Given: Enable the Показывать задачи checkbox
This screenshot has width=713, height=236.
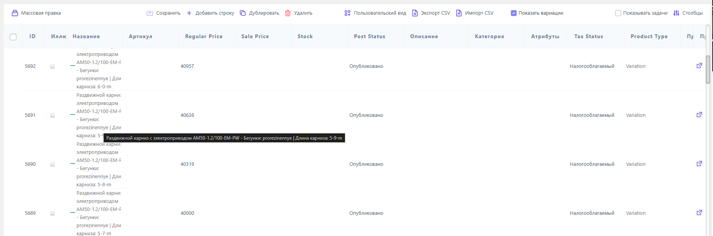Looking at the screenshot, I should click(x=618, y=13).
